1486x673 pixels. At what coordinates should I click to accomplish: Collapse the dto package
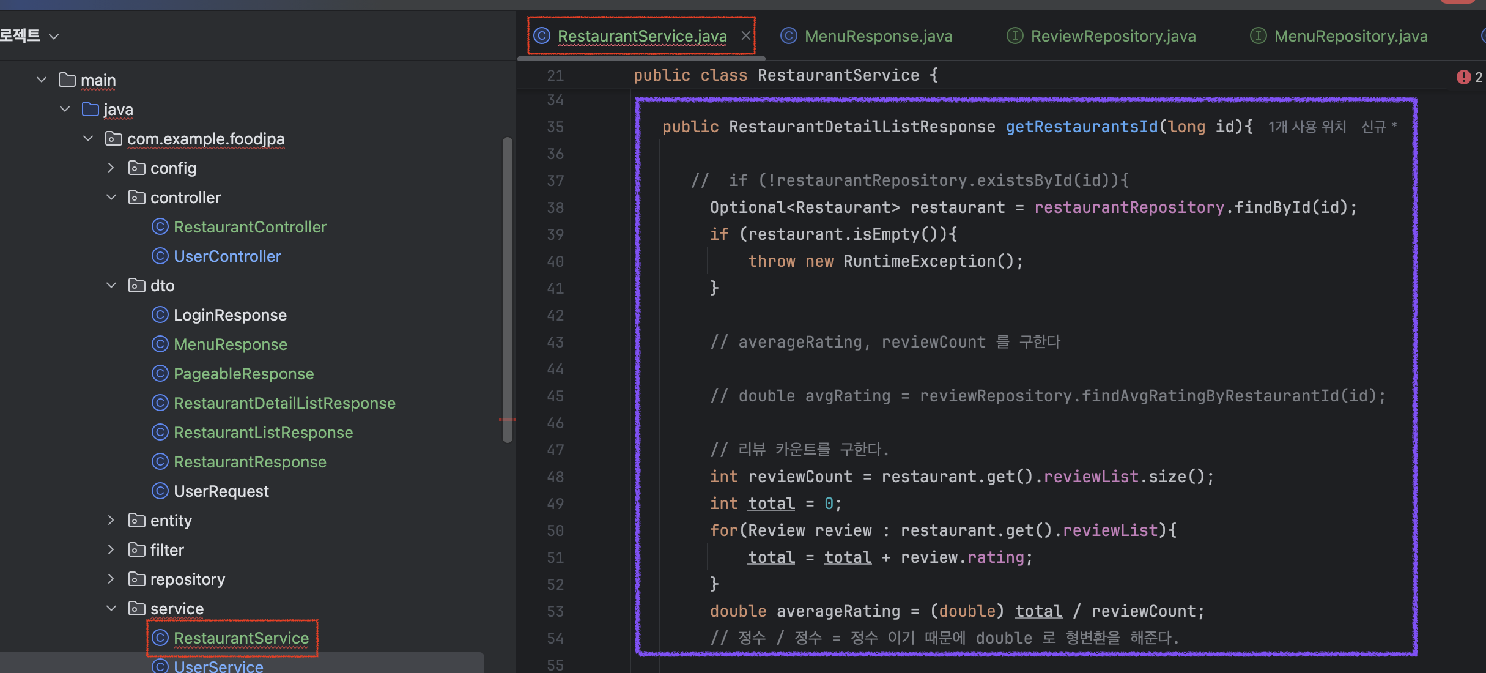(111, 286)
